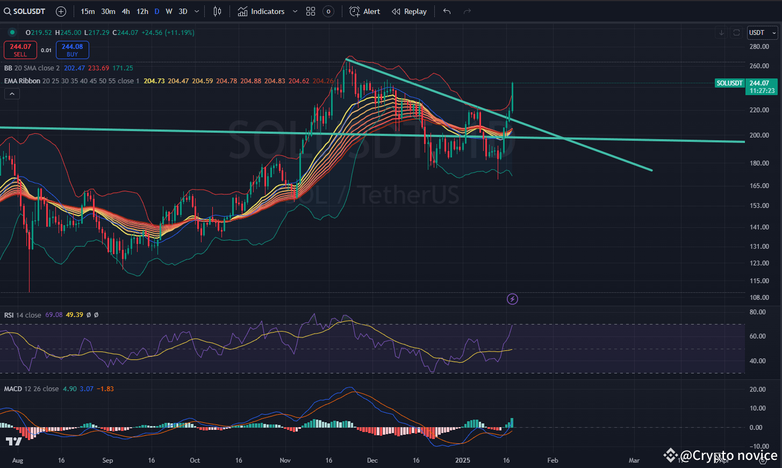Click the 108.00 price scale label
Screen dimensions: 782x468
[759, 298]
